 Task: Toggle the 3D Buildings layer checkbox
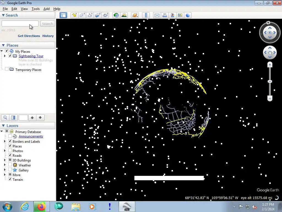10,160
